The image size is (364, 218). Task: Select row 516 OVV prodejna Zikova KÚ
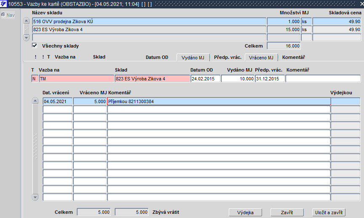coord(149,21)
